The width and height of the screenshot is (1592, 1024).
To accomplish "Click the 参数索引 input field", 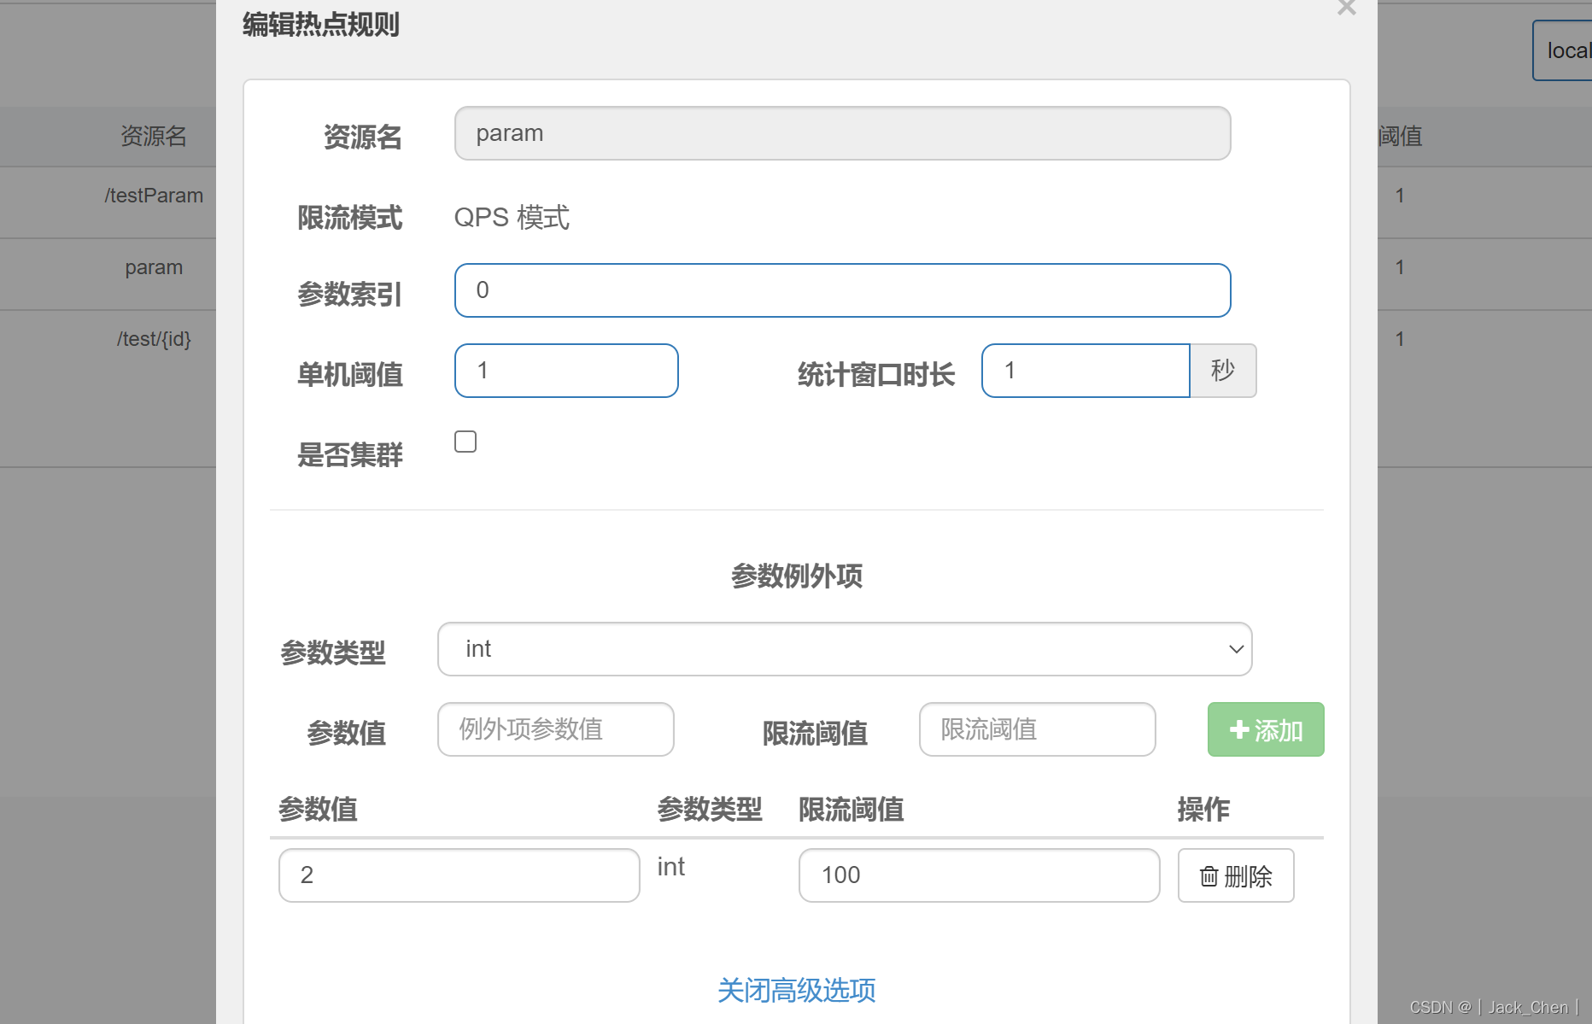I will (x=843, y=290).
